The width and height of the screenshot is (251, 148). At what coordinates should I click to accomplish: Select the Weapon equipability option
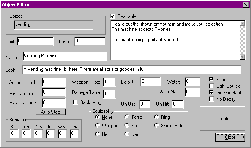97,126
